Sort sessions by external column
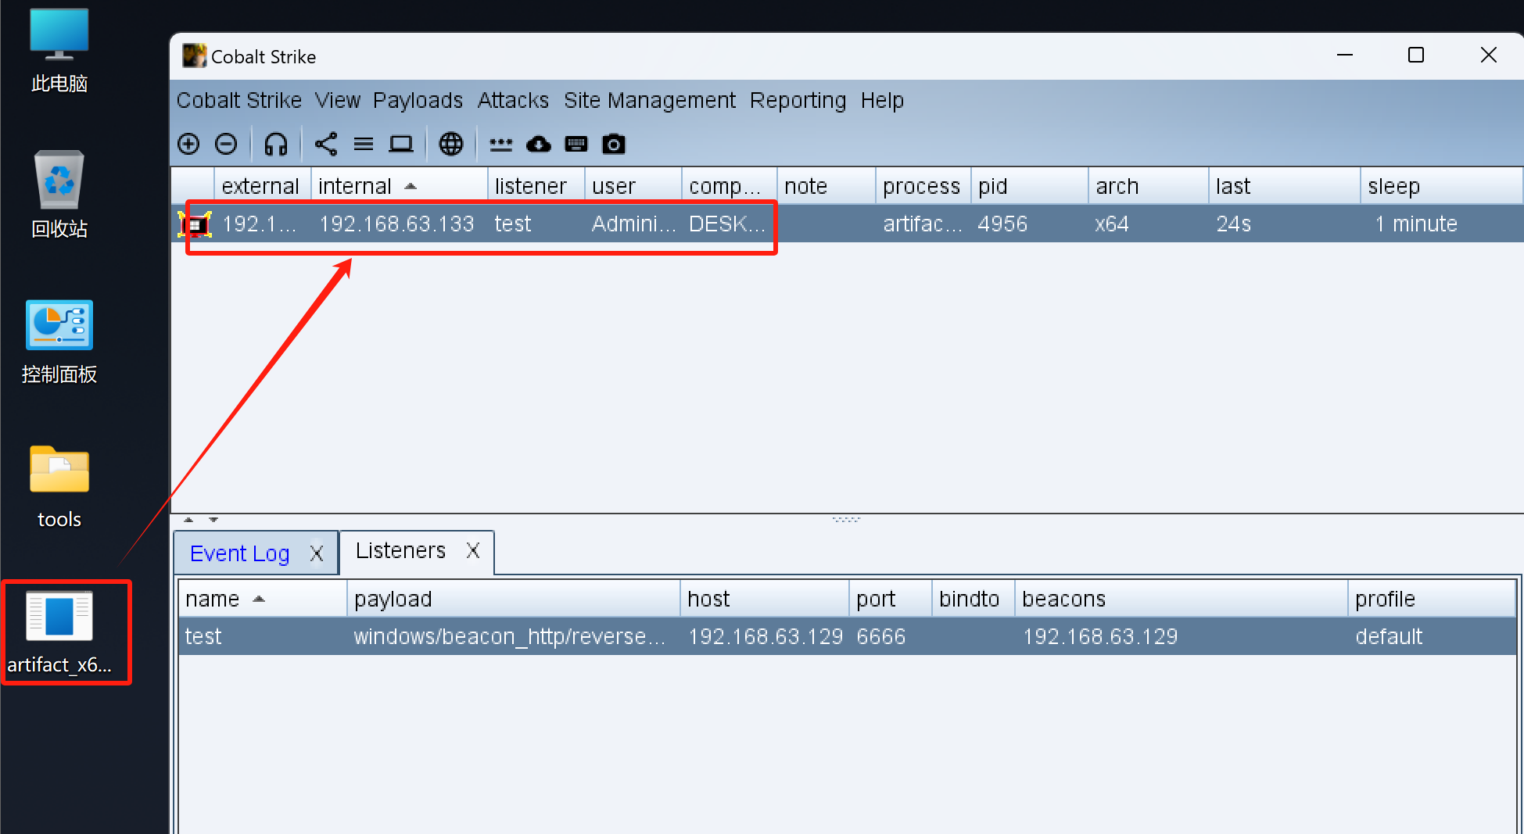The height and width of the screenshot is (834, 1524). click(x=262, y=186)
